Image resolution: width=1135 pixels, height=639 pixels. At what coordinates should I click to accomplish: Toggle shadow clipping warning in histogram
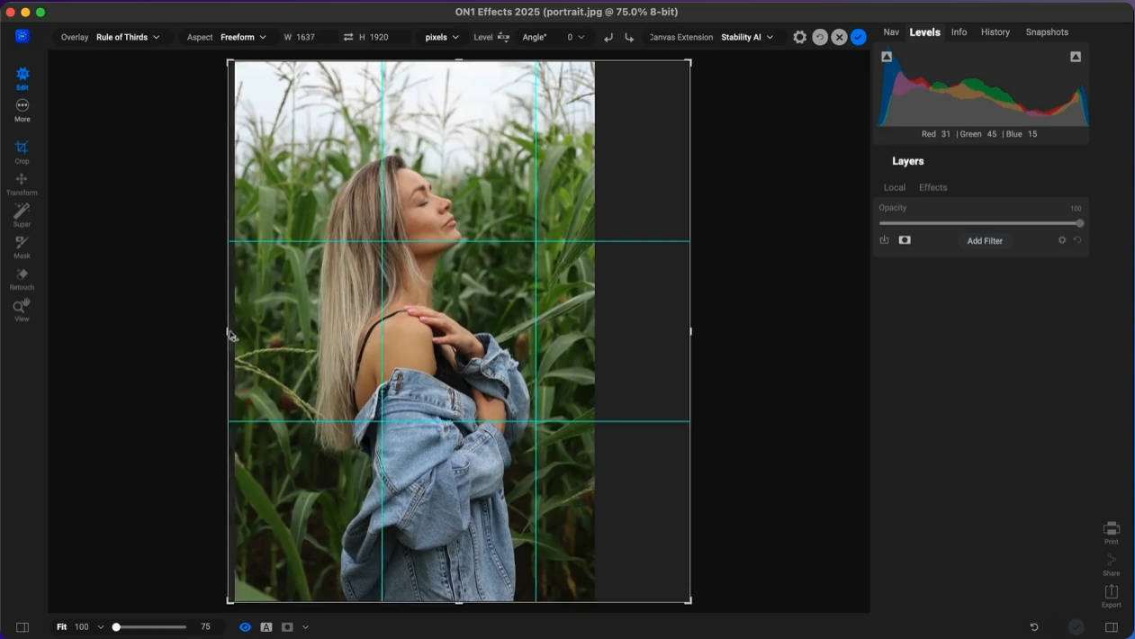pos(887,57)
